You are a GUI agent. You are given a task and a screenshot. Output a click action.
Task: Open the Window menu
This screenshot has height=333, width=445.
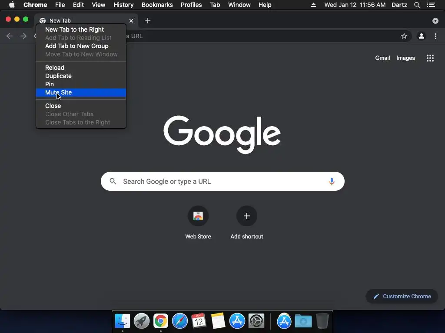click(x=239, y=5)
